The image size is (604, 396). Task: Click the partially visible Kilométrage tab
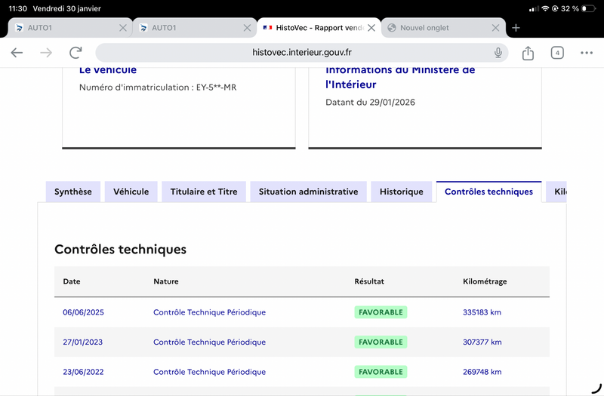(556, 192)
